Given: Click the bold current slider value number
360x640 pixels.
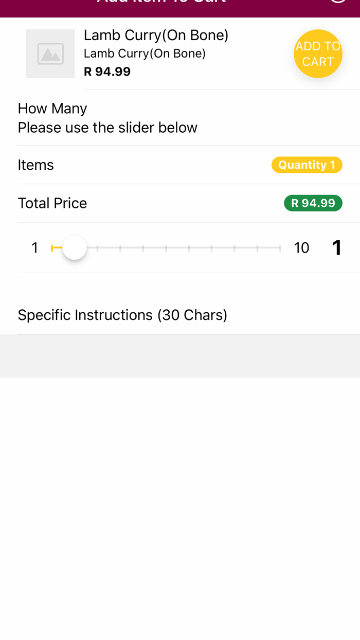Looking at the screenshot, I should (x=337, y=248).
